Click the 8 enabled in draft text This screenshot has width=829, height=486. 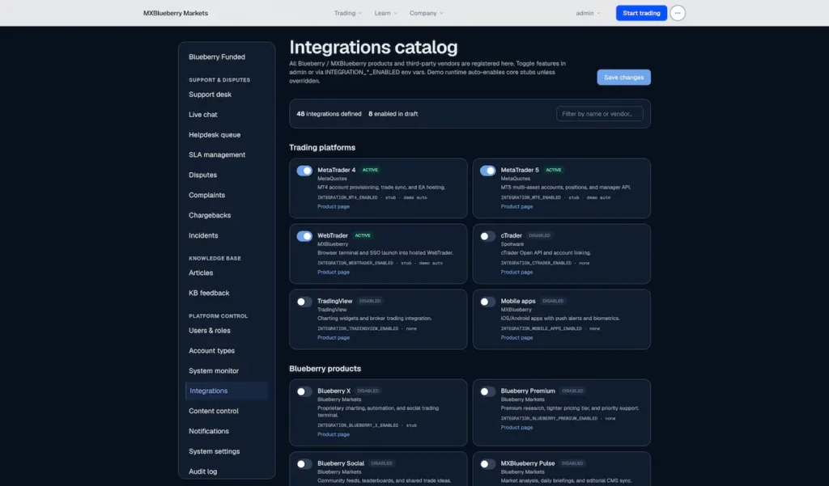(393, 113)
